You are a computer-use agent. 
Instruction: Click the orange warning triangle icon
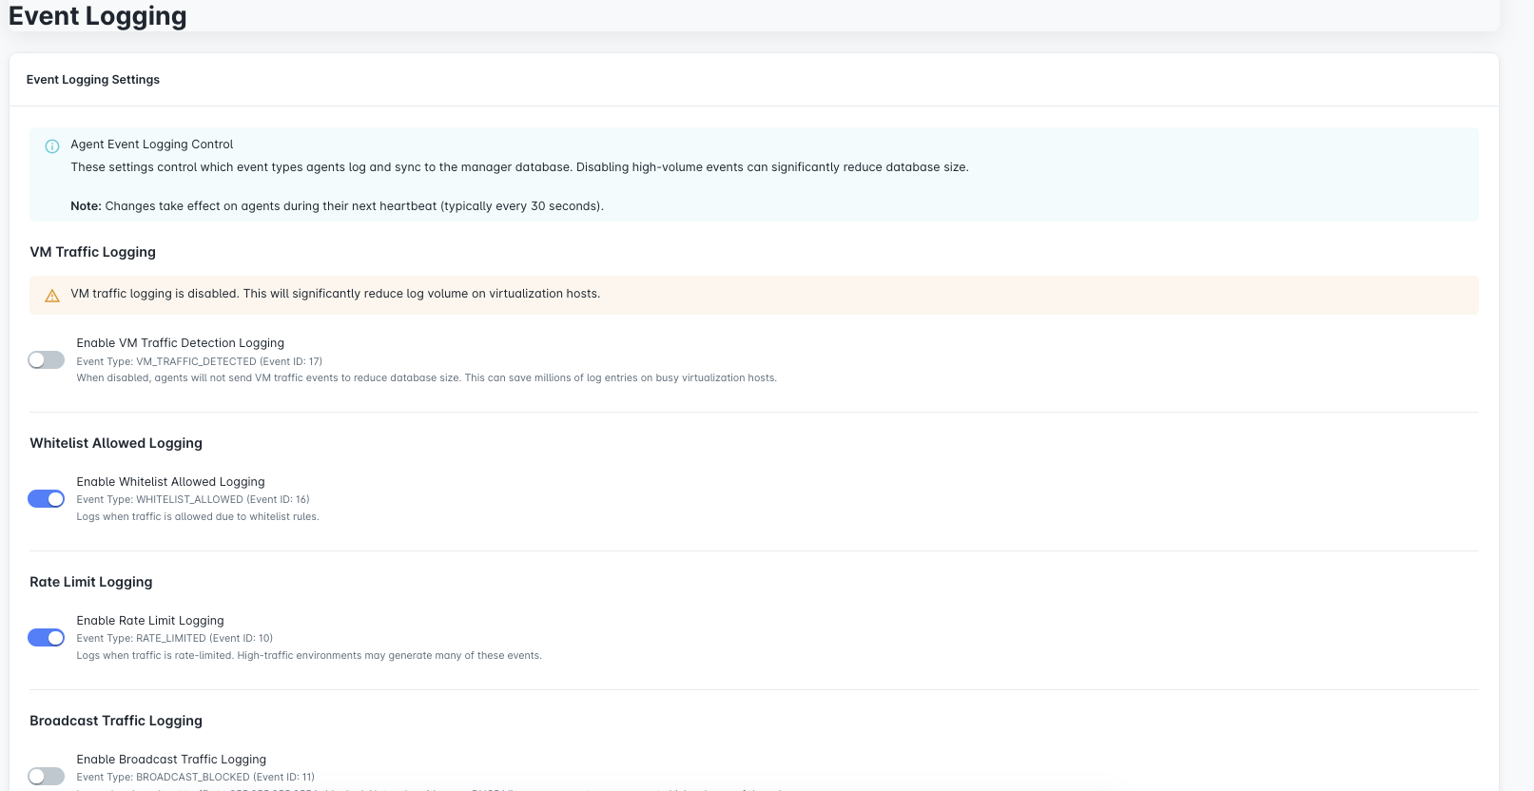pos(52,296)
